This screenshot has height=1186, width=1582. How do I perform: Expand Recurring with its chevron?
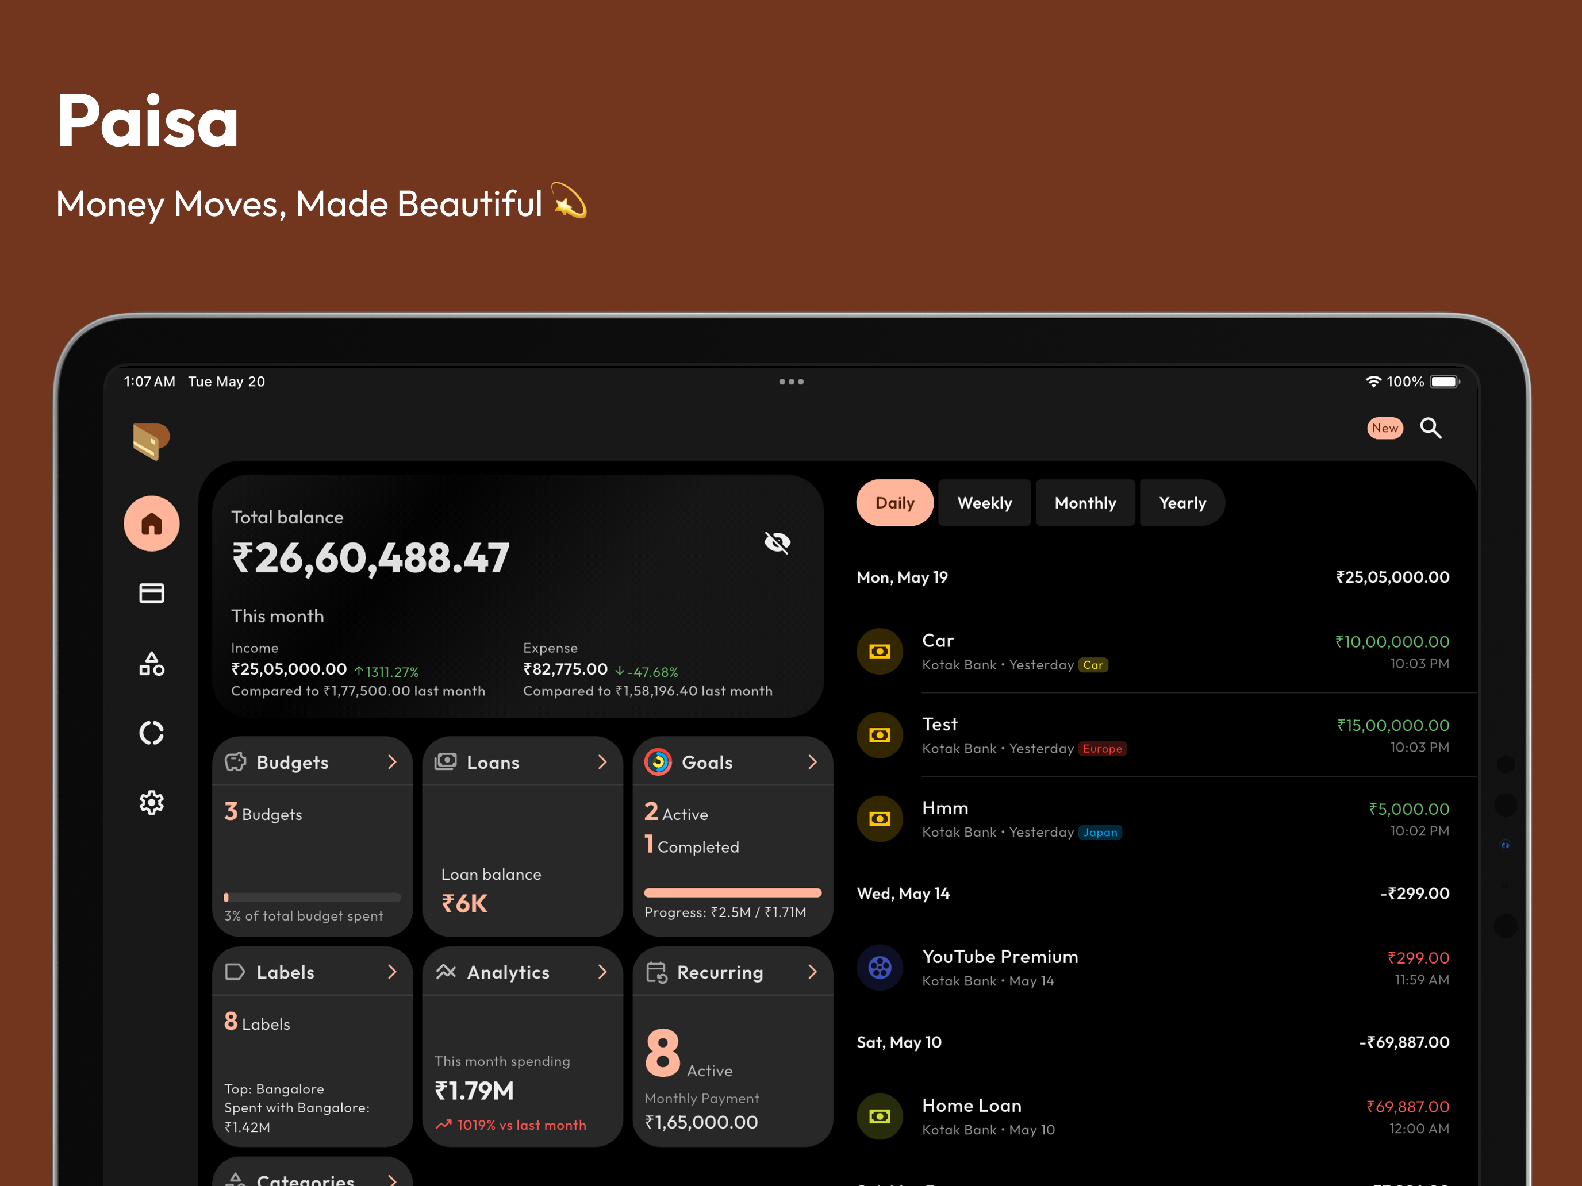point(812,972)
